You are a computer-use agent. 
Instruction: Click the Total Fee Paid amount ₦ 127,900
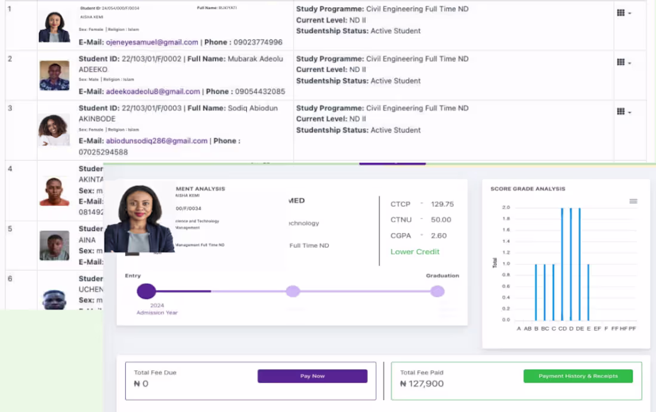422,383
